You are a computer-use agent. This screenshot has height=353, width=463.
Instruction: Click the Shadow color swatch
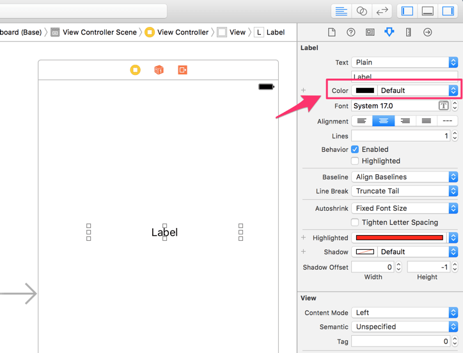[365, 252]
